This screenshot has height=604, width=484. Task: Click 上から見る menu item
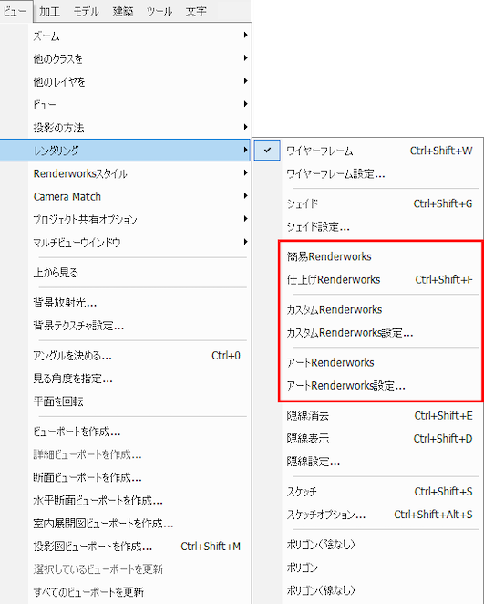coord(140,272)
